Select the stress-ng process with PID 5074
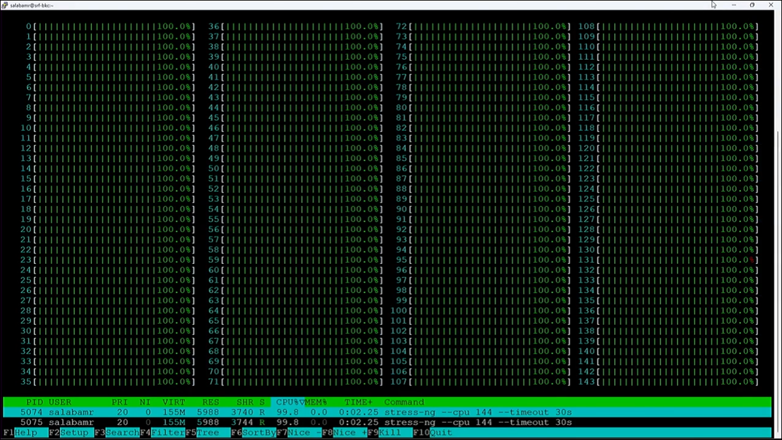Viewport: 782px width, 440px height. point(286,412)
